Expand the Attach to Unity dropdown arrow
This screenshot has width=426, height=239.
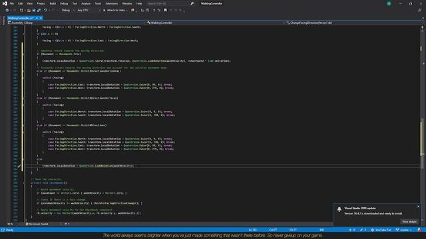click(127, 11)
